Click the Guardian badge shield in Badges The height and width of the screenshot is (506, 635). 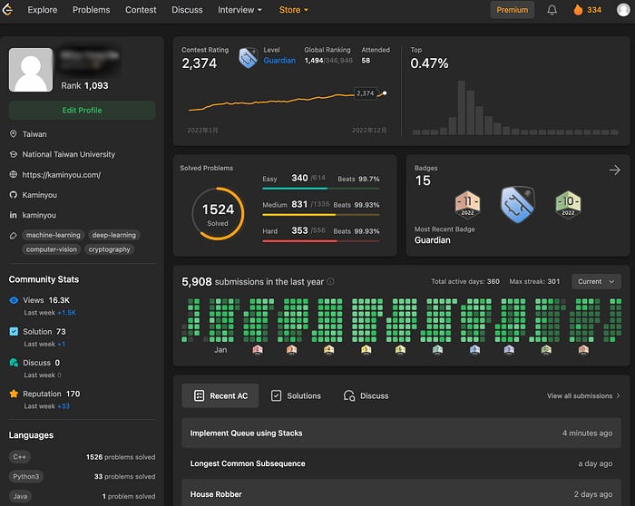tap(518, 204)
